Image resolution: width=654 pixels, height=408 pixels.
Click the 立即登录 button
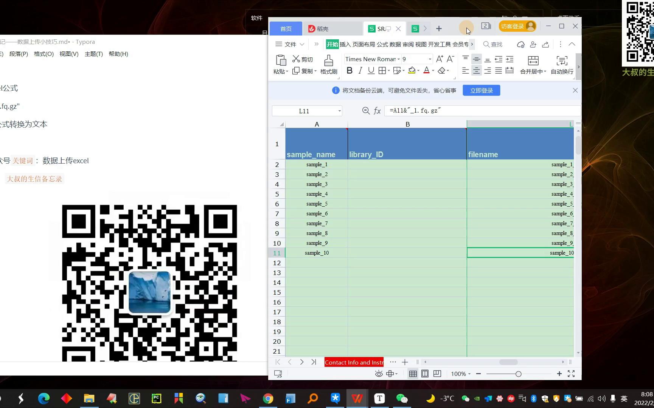[x=481, y=90]
